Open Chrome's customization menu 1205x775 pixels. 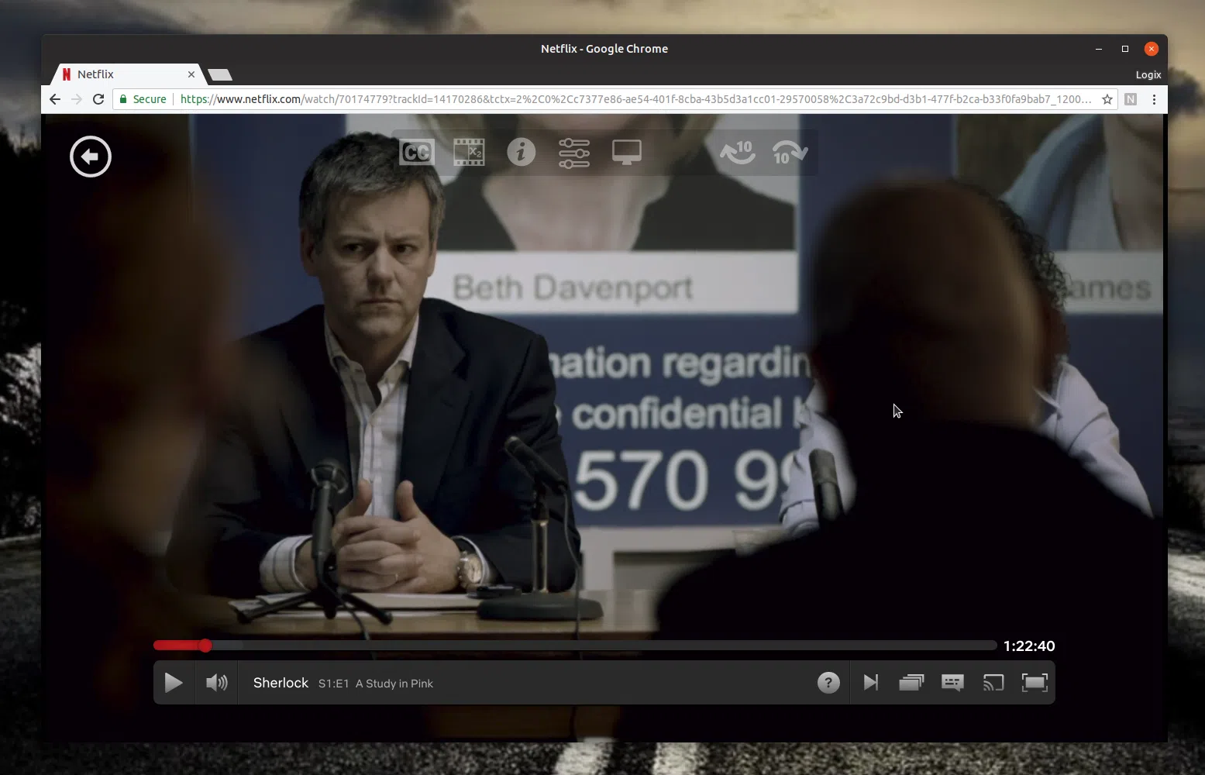1154,99
